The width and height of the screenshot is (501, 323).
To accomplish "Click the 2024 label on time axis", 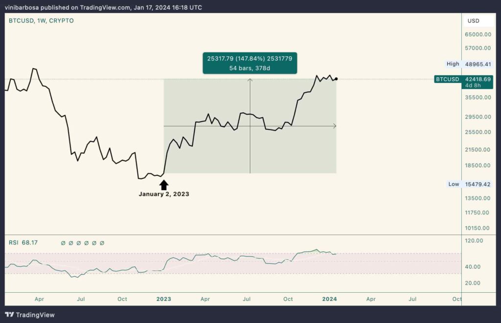I will click(x=329, y=299).
